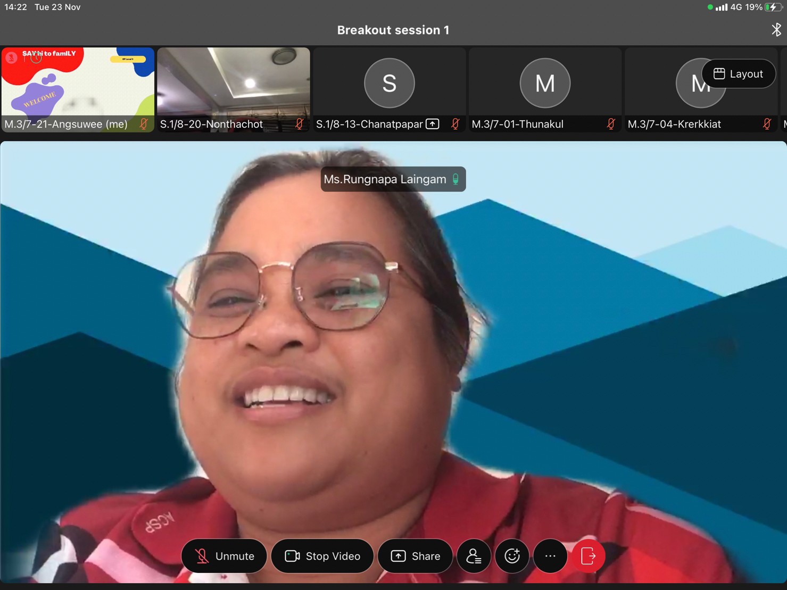Tap Stop Video button

(322, 556)
